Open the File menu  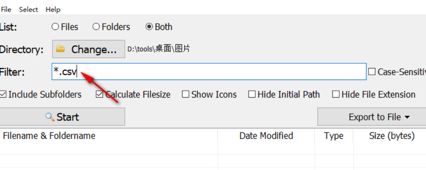tap(6, 9)
